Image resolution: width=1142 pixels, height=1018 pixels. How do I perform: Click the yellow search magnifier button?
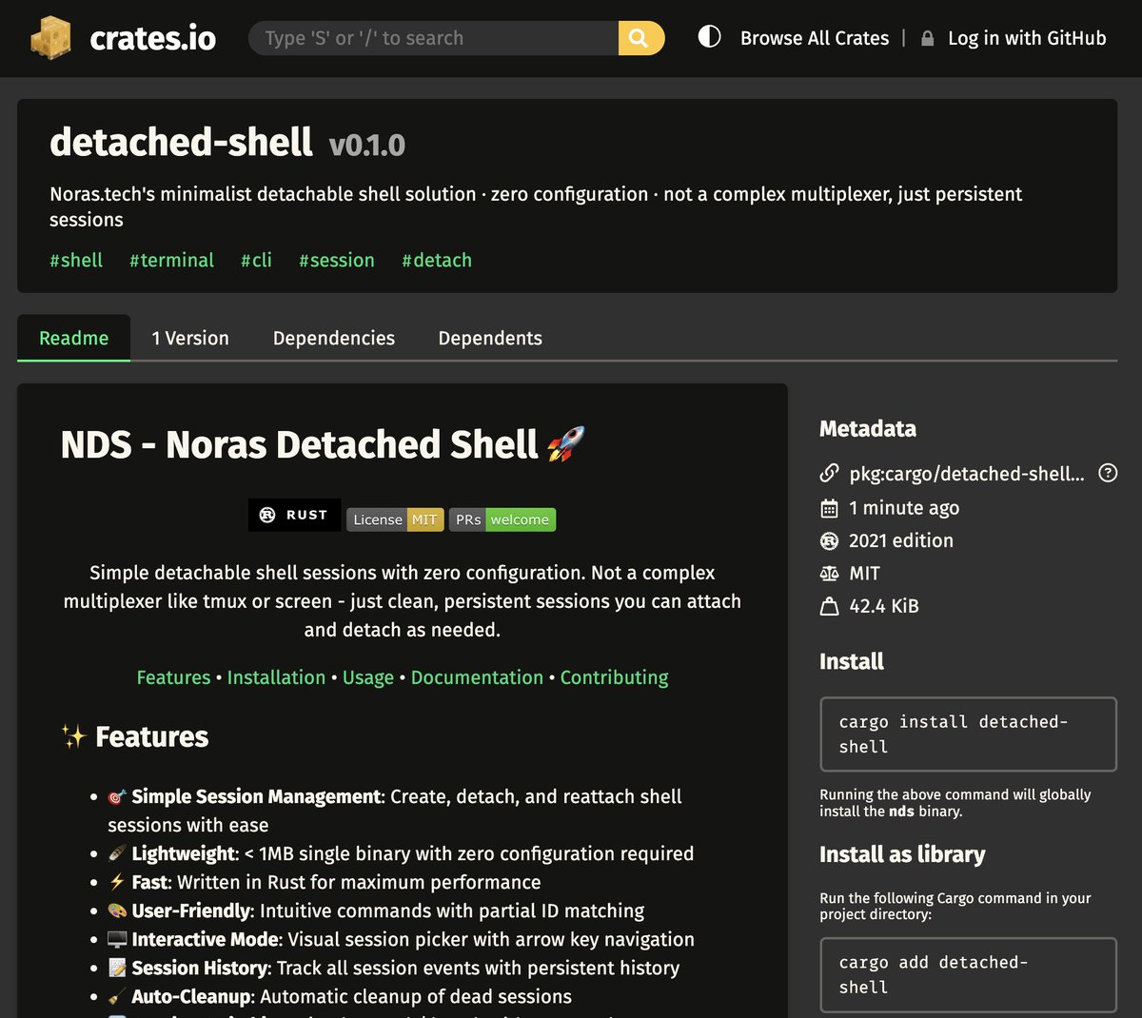[640, 38]
